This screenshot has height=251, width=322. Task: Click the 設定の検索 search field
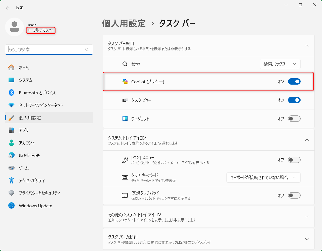[47, 49]
